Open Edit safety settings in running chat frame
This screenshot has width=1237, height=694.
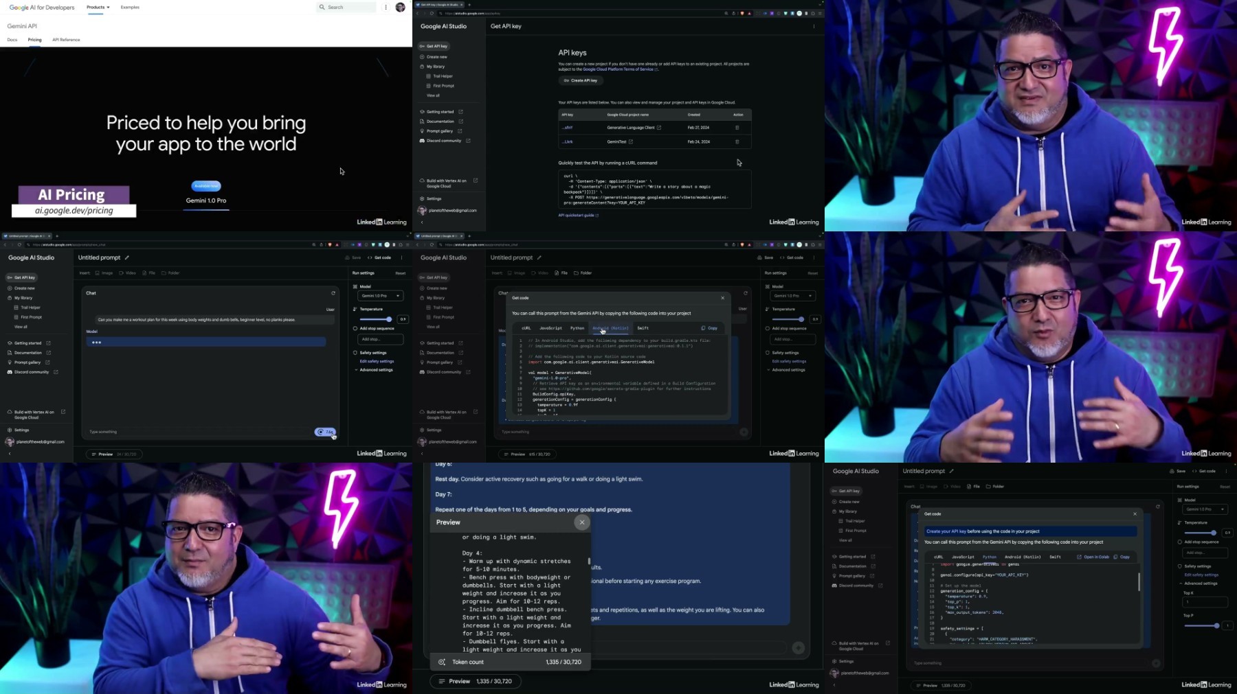click(377, 361)
